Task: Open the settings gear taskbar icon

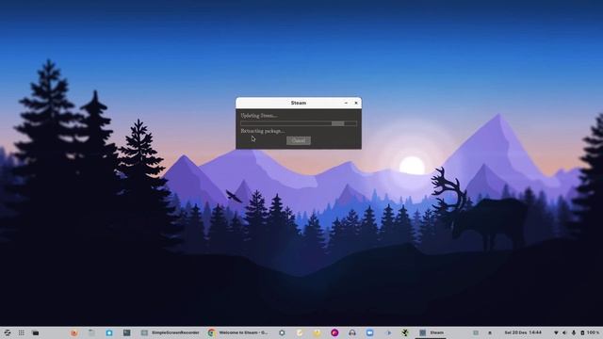Action: (282, 332)
